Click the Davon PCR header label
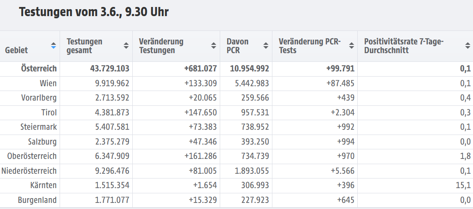This screenshot has width=473, height=209. (x=238, y=46)
